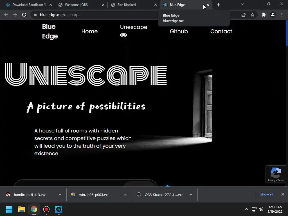Open volume control tray icon
This screenshot has height=216, width=288.
pyautogui.click(x=261, y=209)
